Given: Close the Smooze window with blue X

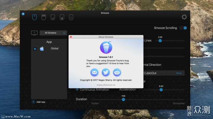Looking at the screenshot, I should [x=23, y=14].
